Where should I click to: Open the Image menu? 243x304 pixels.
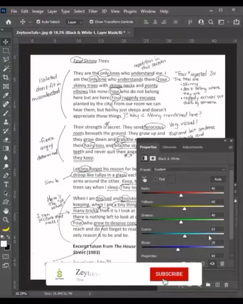coord(37,11)
